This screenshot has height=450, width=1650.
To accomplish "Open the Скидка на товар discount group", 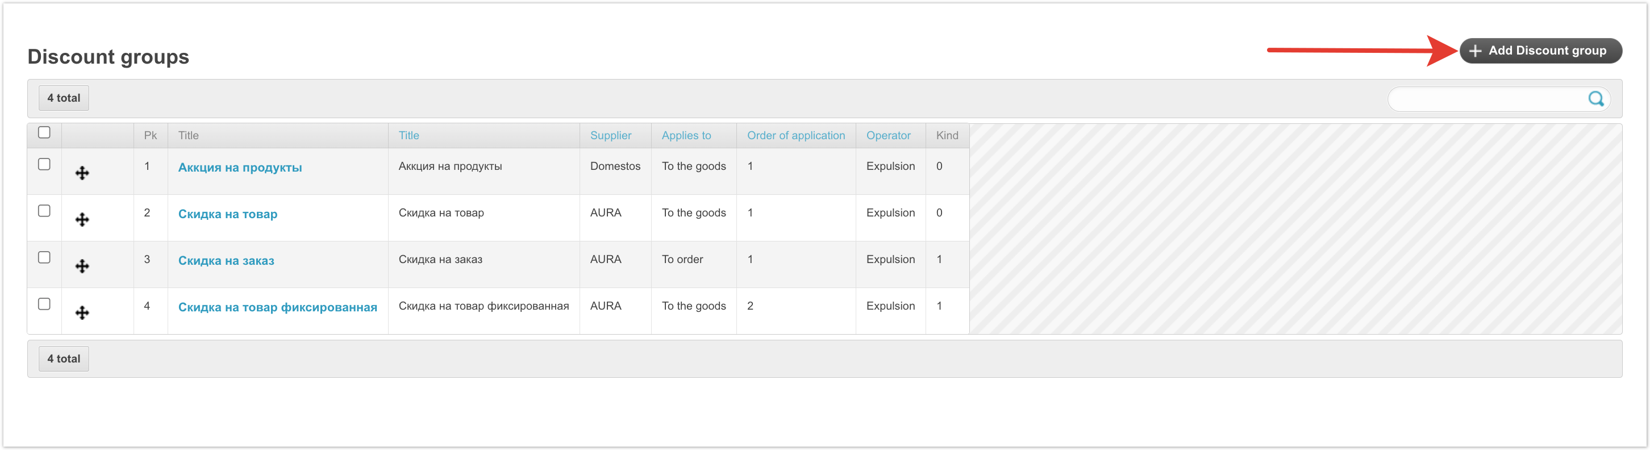I will [227, 214].
